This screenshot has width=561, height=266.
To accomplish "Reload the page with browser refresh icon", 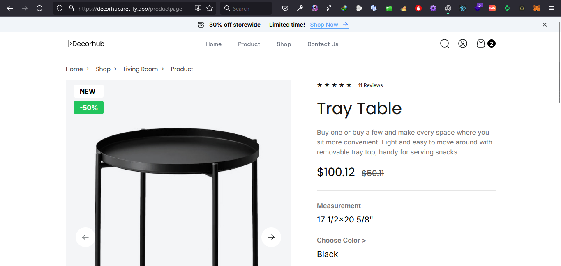I will click(39, 8).
